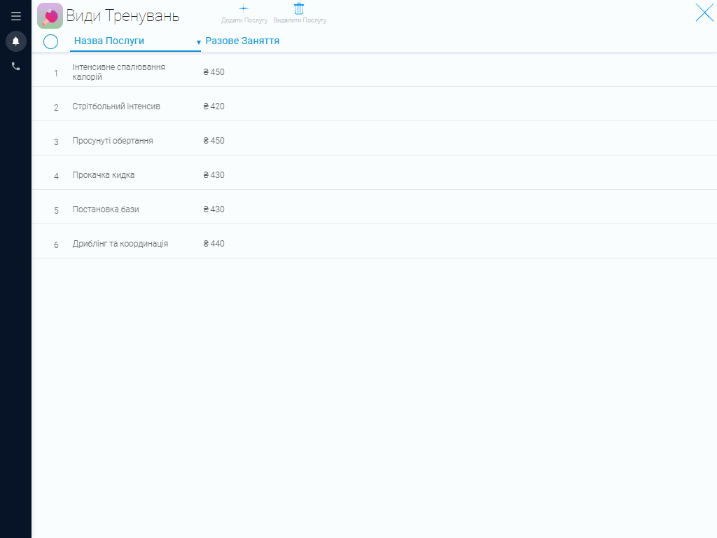Click the Разове Заняття column header

tap(242, 41)
